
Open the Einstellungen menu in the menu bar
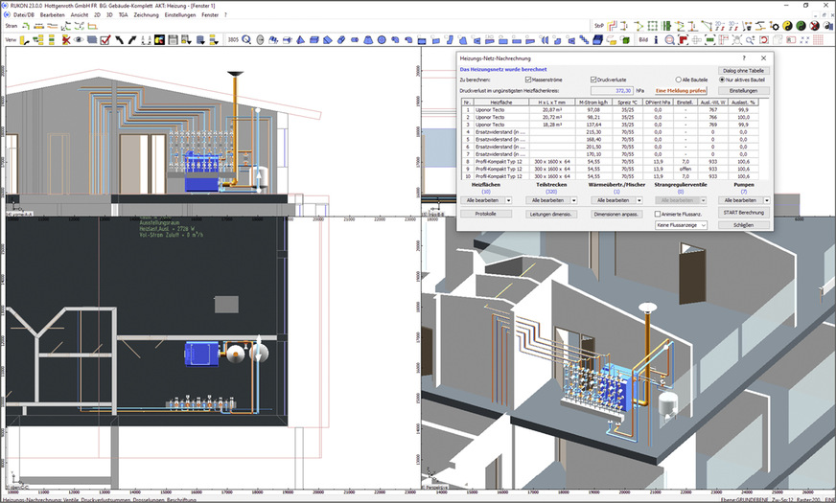179,15
